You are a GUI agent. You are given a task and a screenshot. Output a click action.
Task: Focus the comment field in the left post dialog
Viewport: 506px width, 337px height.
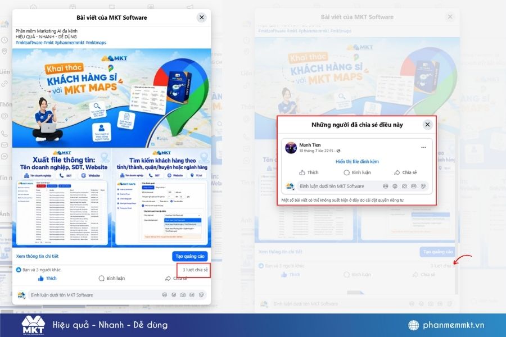point(95,295)
